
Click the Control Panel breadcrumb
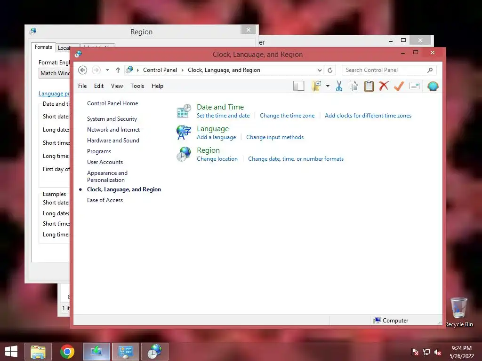[x=160, y=70]
